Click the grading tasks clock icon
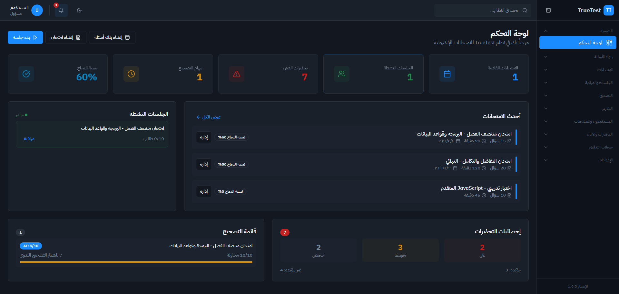Screen dimensions: 619x294 (x=131, y=74)
